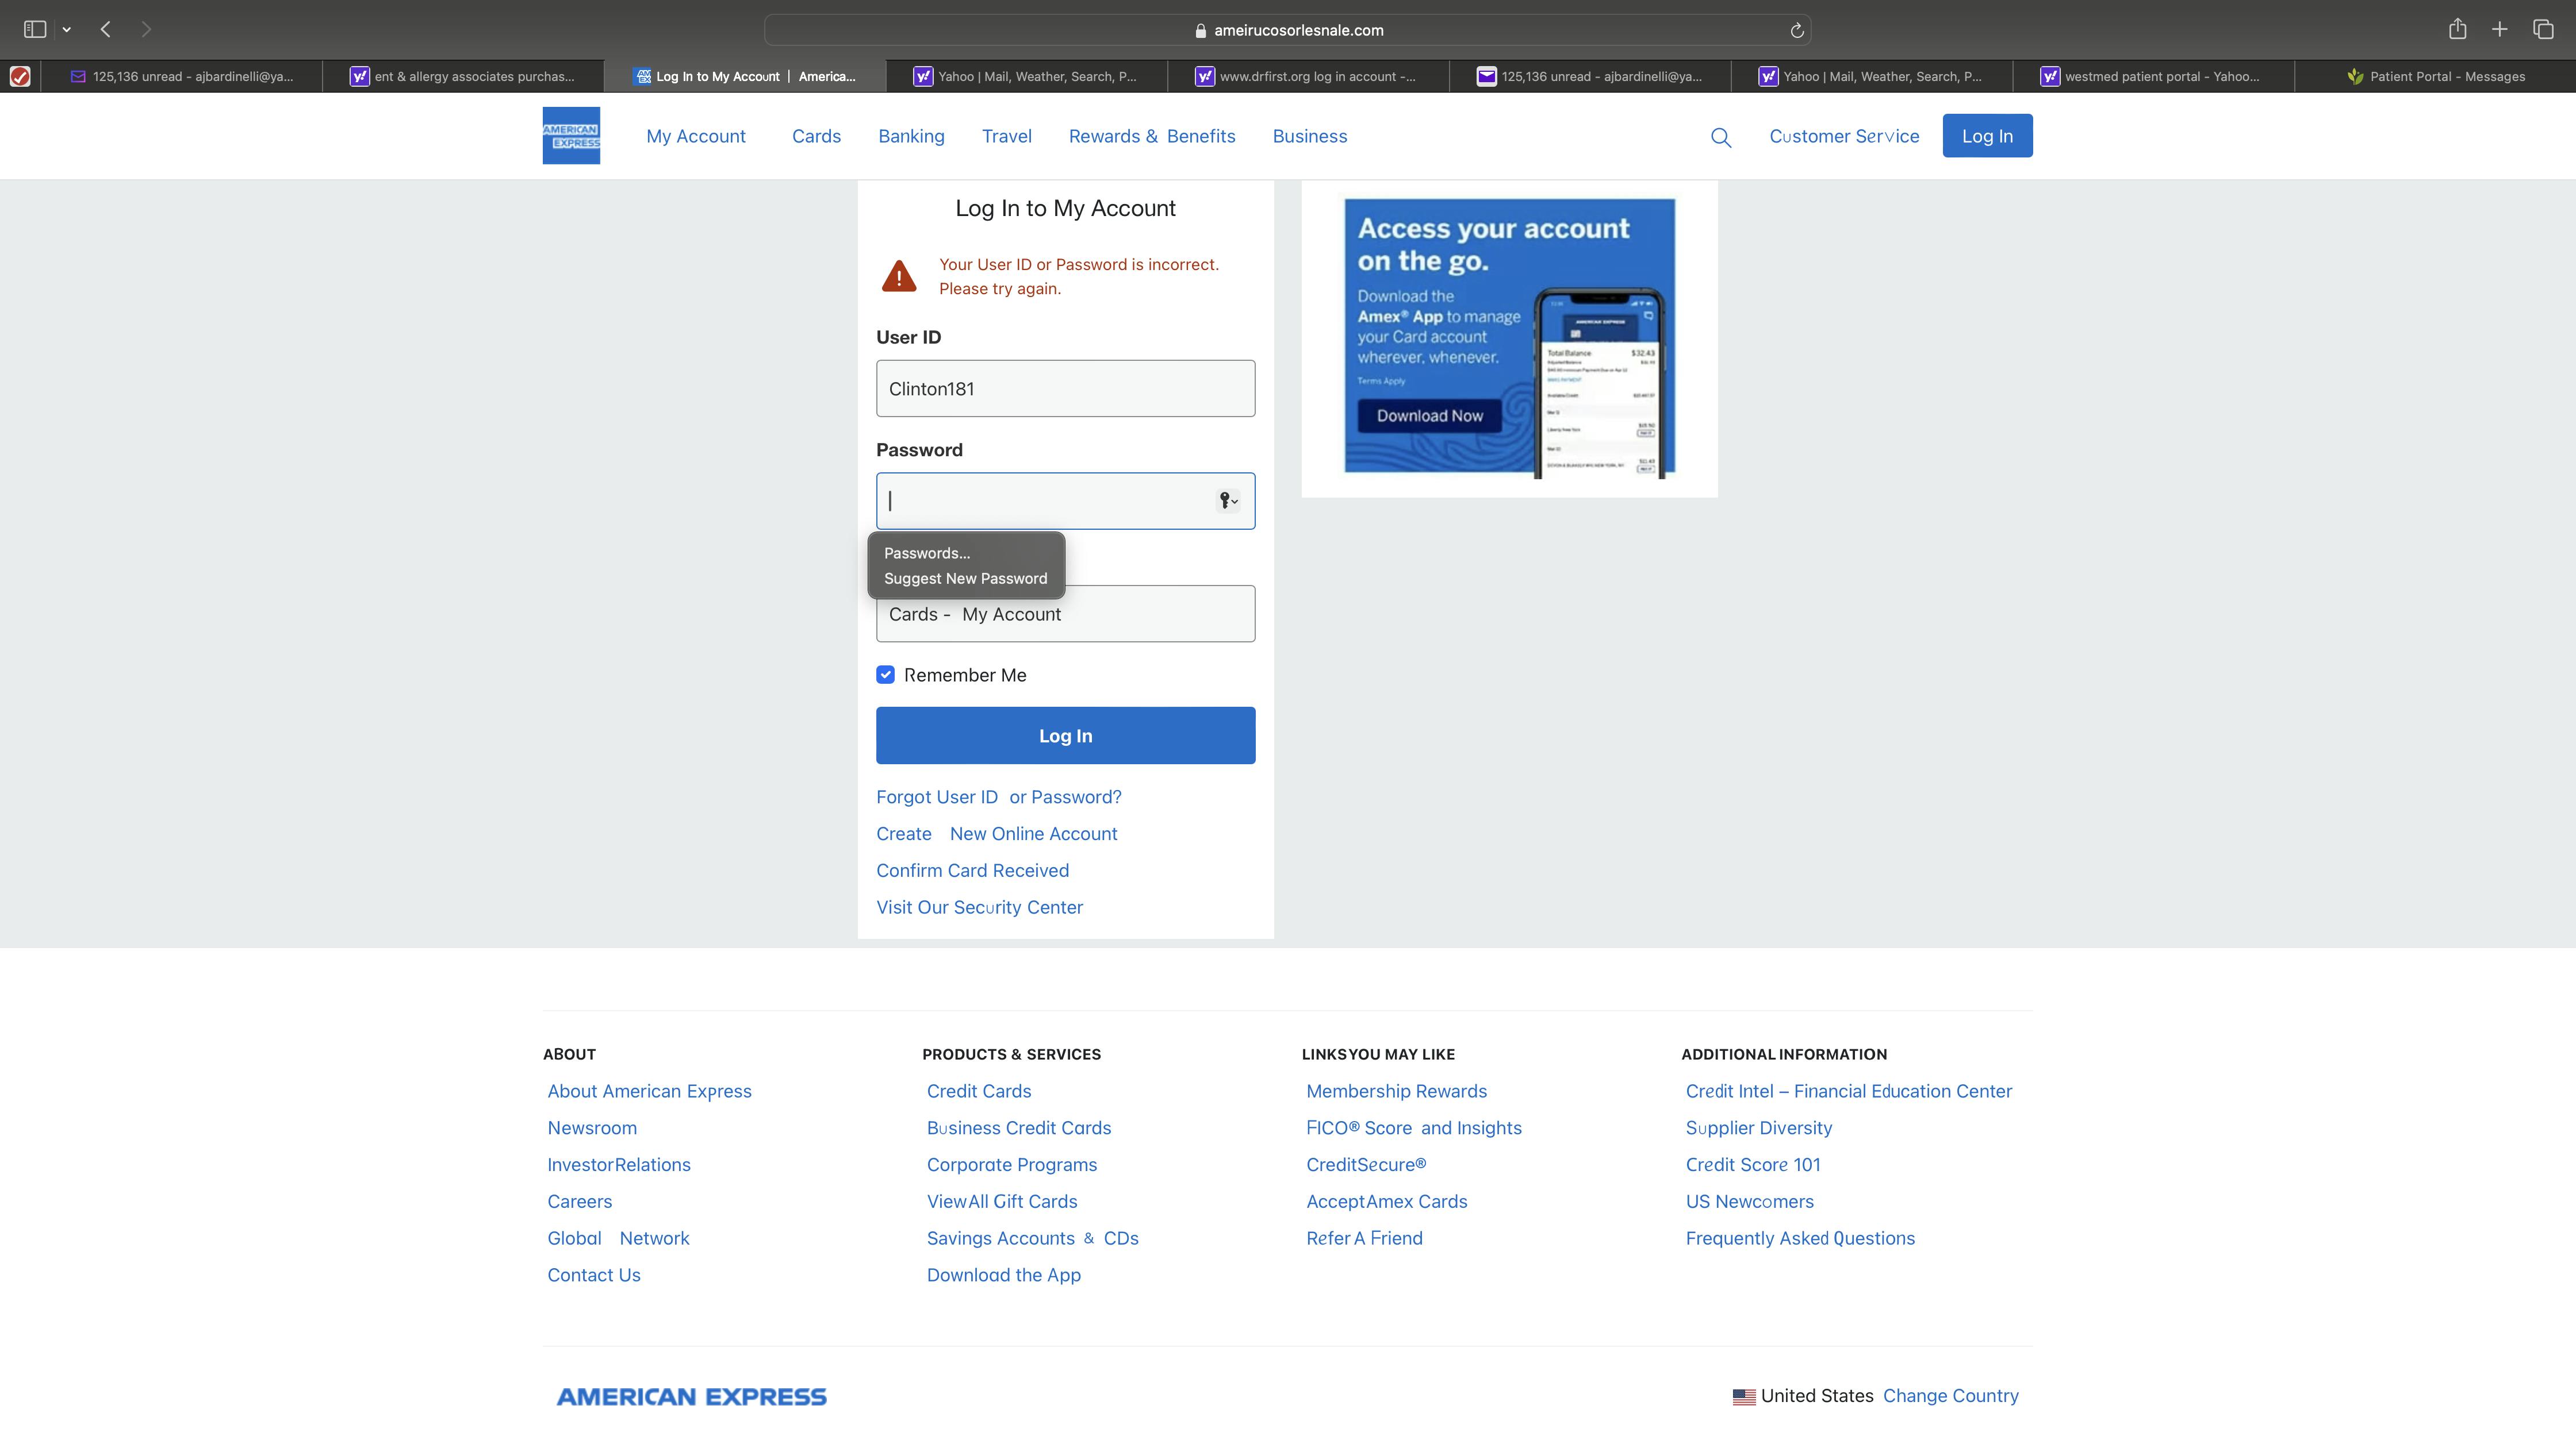Click the United States flag icon
Image resolution: width=2576 pixels, height=1448 pixels.
coord(1744,1397)
